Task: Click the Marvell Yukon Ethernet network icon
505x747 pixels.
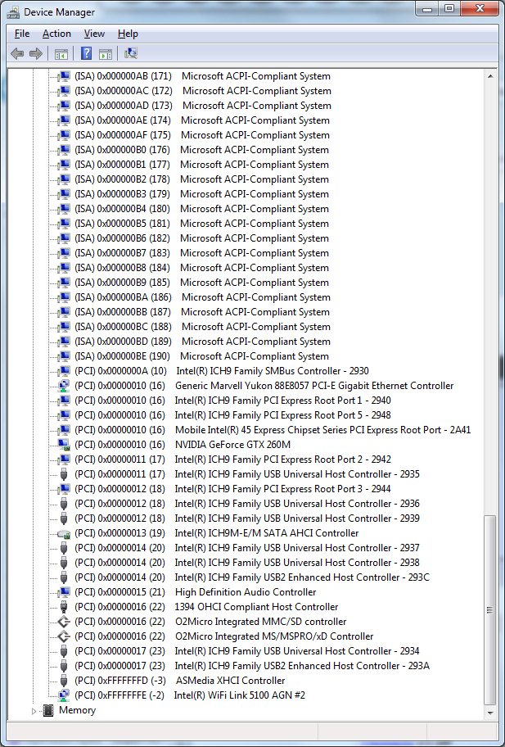Action: pos(63,386)
